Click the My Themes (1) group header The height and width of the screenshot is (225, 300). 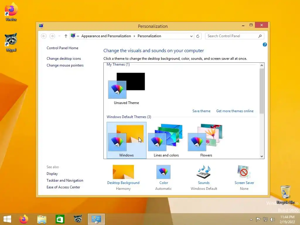[x=118, y=64]
